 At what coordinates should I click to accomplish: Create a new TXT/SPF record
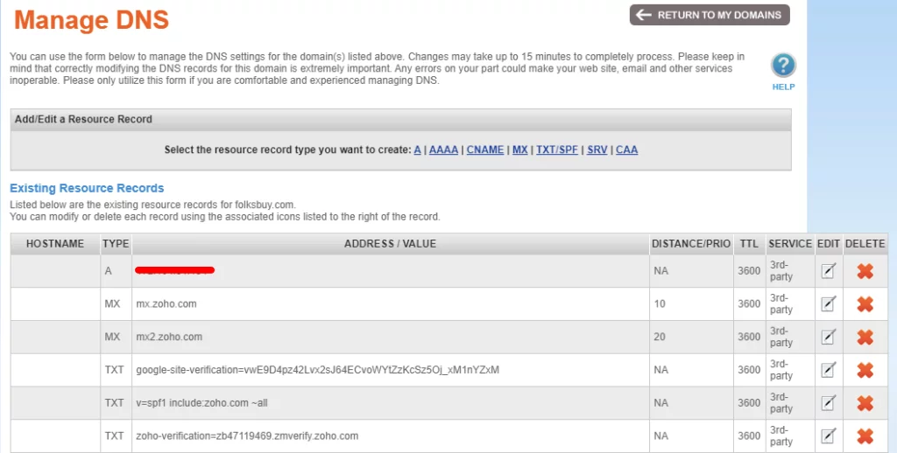[557, 150]
